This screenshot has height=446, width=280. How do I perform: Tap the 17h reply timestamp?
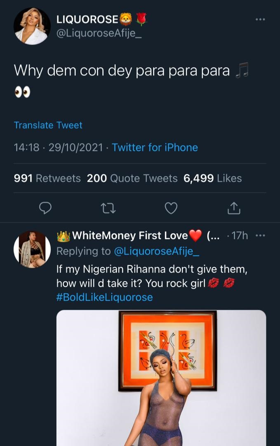(240, 236)
